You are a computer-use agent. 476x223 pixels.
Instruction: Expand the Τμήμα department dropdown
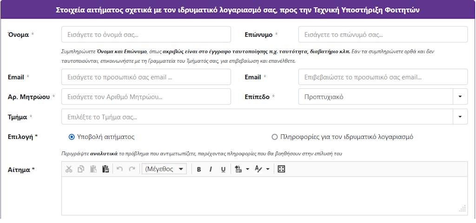(x=460, y=117)
